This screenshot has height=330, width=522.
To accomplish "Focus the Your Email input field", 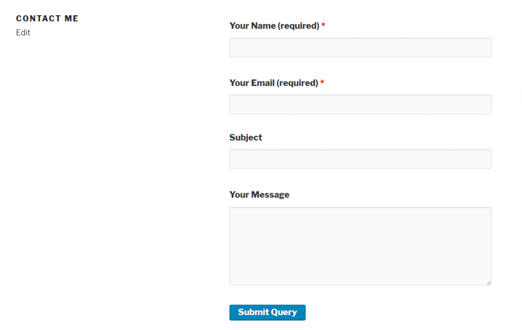I will tap(360, 104).
